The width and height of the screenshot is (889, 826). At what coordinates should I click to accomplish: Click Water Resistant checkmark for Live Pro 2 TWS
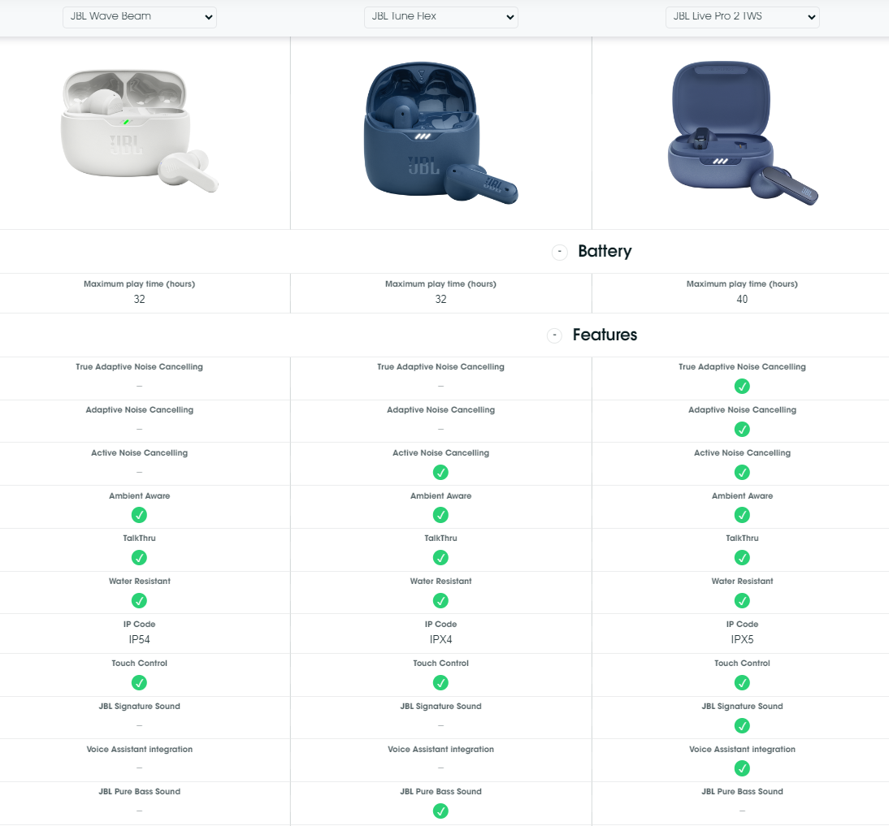pyautogui.click(x=742, y=601)
